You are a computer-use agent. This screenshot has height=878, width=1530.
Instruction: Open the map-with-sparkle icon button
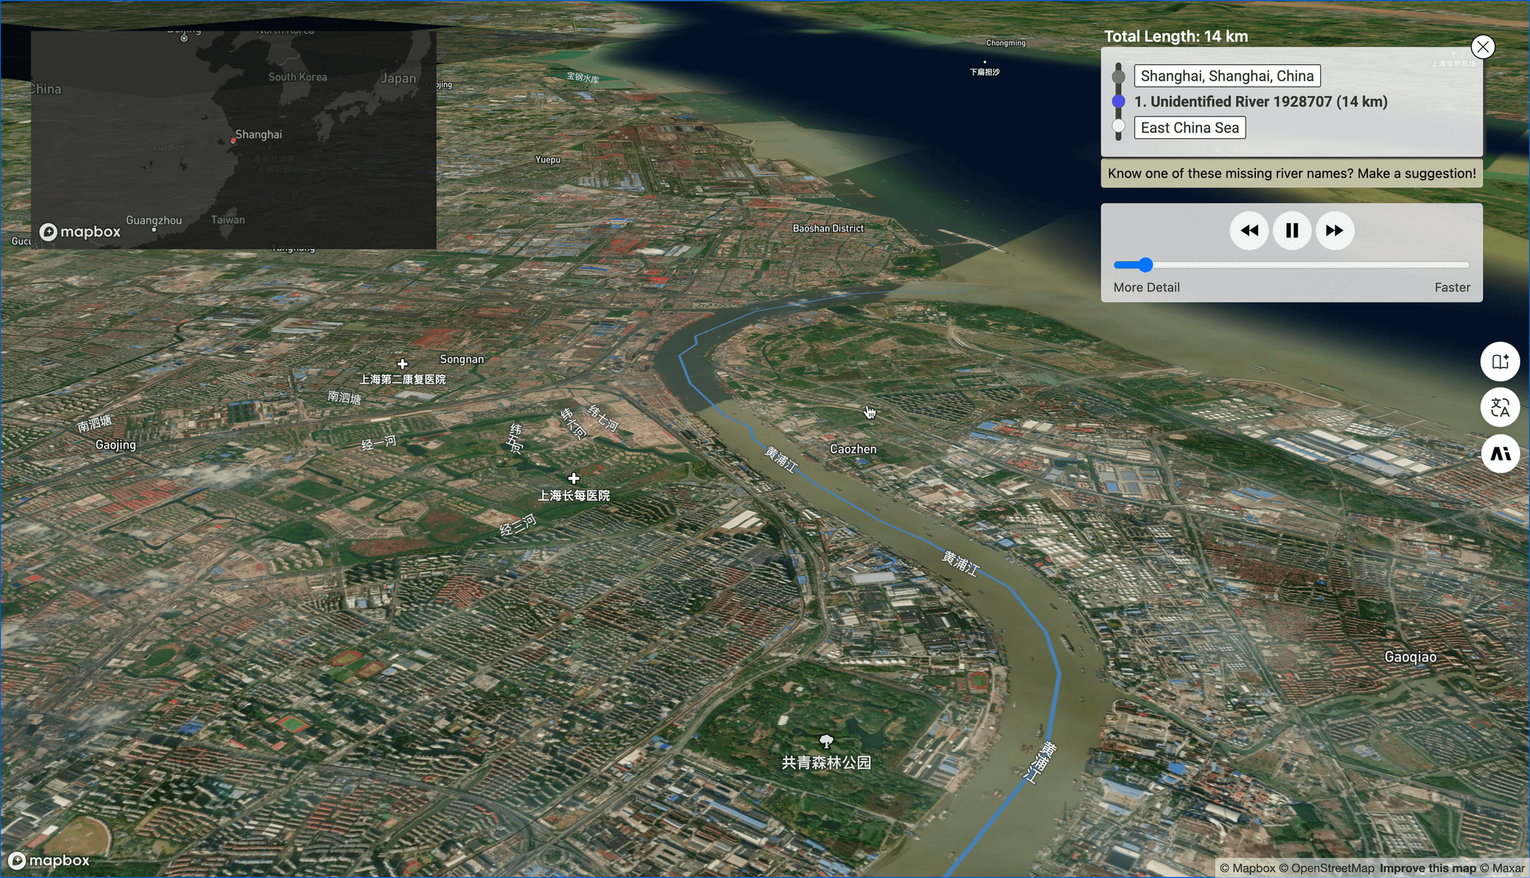point(1500,362)
